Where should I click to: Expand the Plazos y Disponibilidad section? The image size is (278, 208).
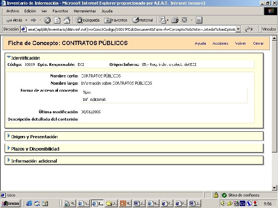[8, 148]
